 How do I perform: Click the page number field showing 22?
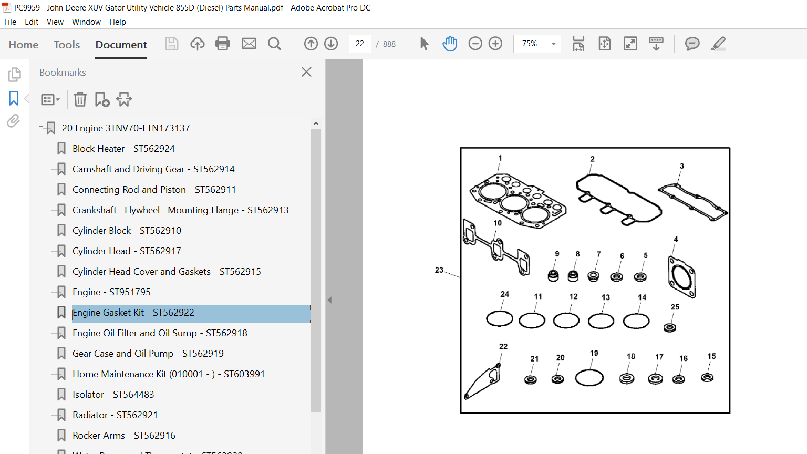coord(360,44)
